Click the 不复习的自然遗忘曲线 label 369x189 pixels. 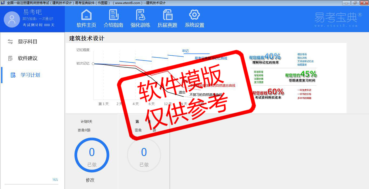[206, 95]
